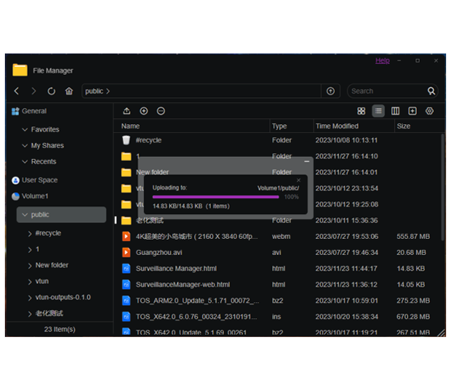
Task: Switch to list view mode
Action: click(x=379, y=111)
